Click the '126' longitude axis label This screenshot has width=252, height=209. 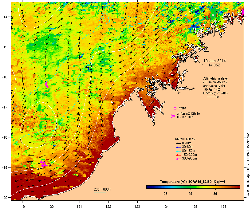(224, 207)
